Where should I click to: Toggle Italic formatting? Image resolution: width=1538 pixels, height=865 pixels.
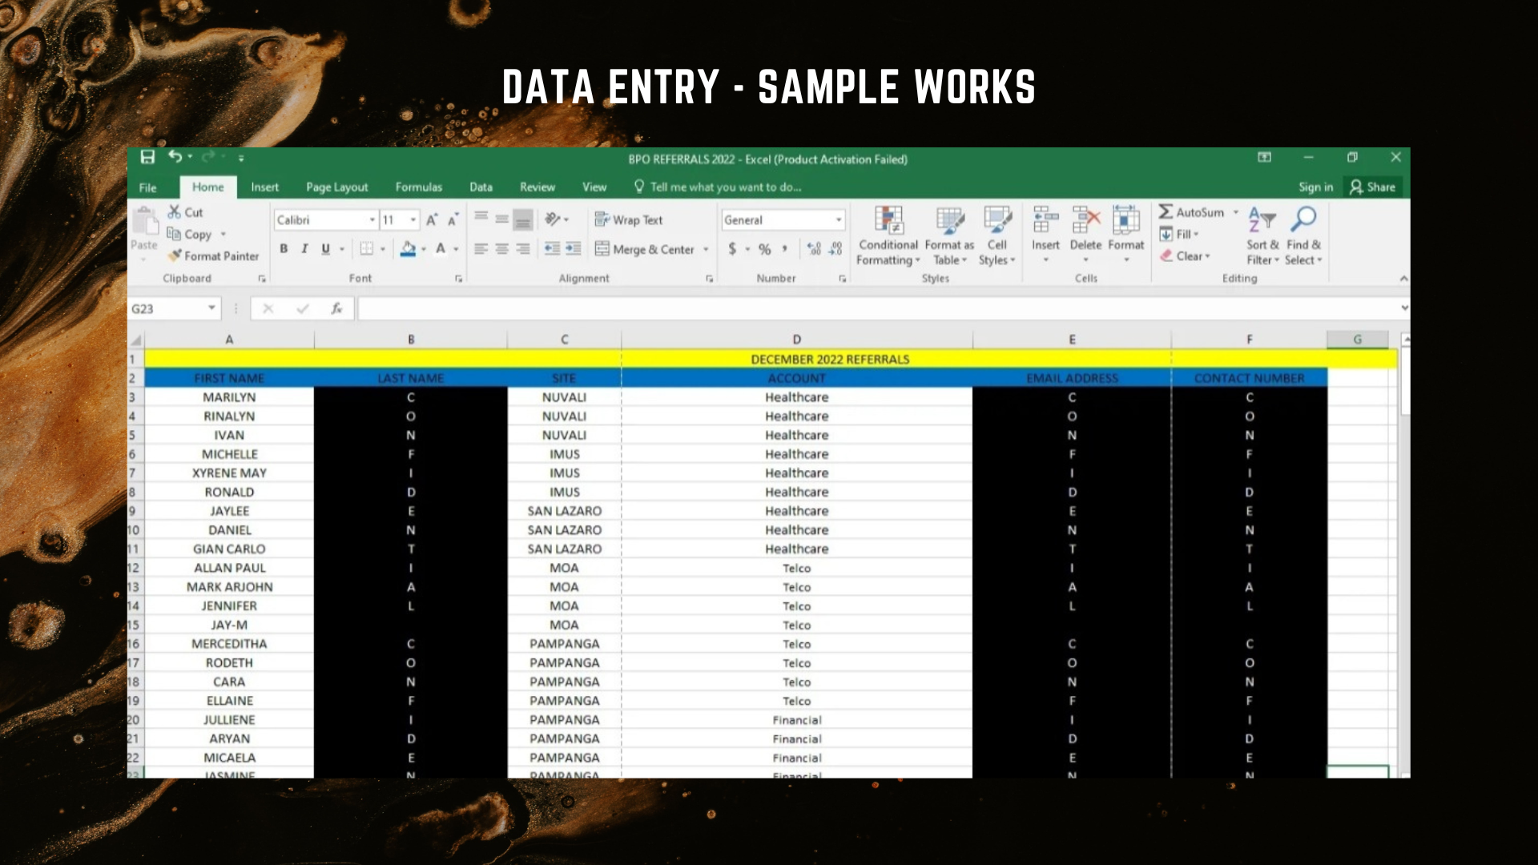304,249
